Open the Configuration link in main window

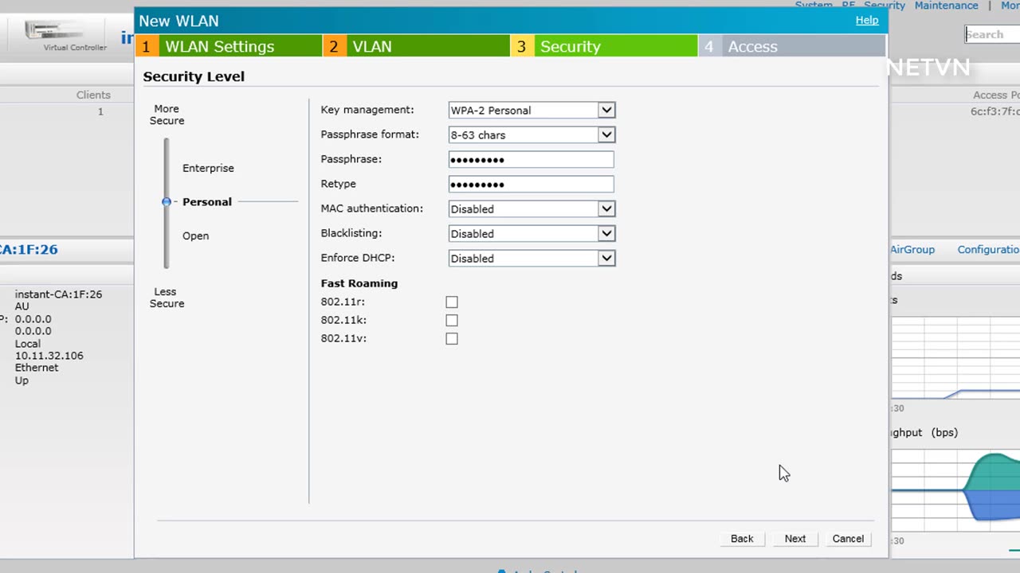[988, 250]
